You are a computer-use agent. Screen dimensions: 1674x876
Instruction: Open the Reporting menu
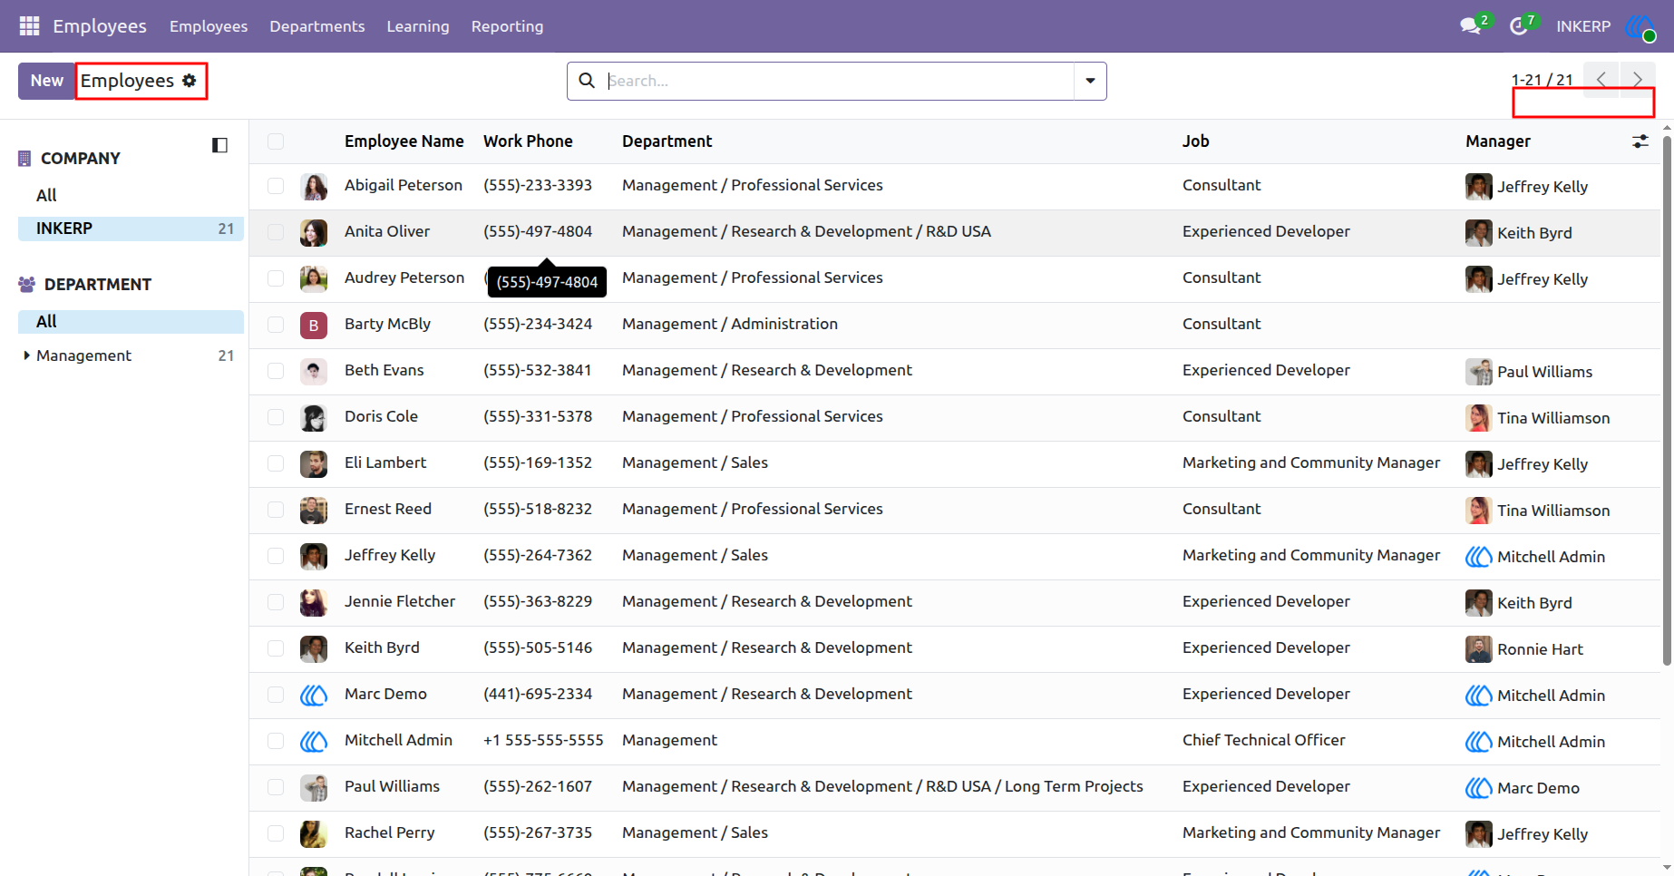(x=508, y=26)
